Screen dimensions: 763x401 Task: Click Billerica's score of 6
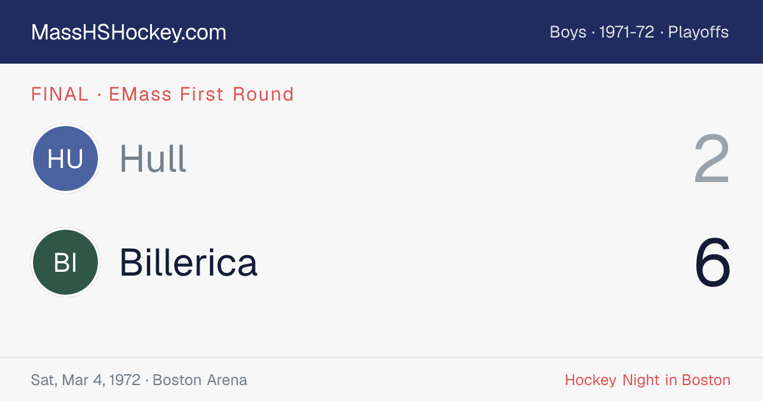click(713, 262)
